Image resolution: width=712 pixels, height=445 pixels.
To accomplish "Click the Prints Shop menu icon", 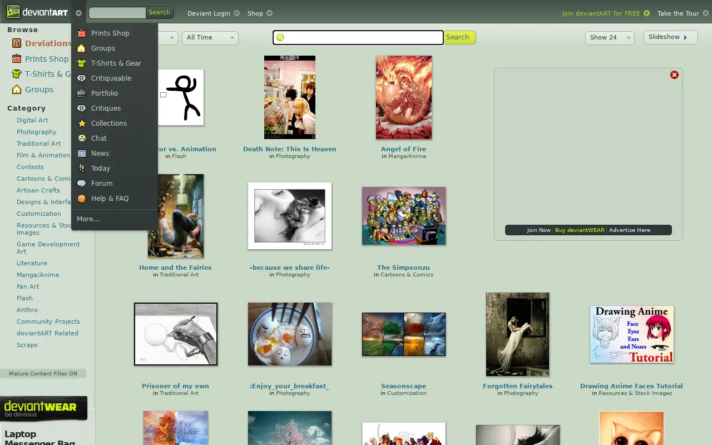I will click(82, 33).
